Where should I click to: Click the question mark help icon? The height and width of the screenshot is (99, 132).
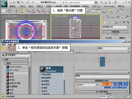point(115,2)
